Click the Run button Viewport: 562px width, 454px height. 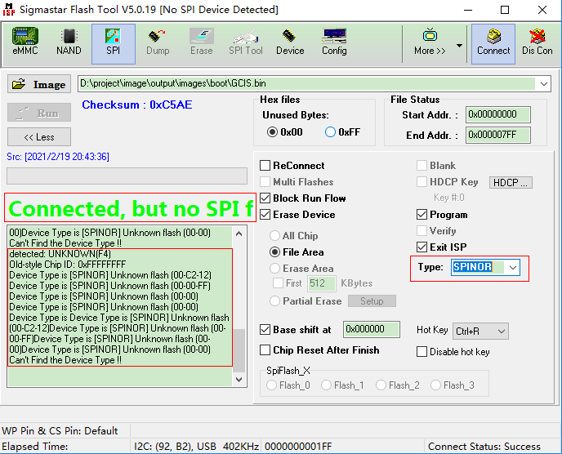39,113
